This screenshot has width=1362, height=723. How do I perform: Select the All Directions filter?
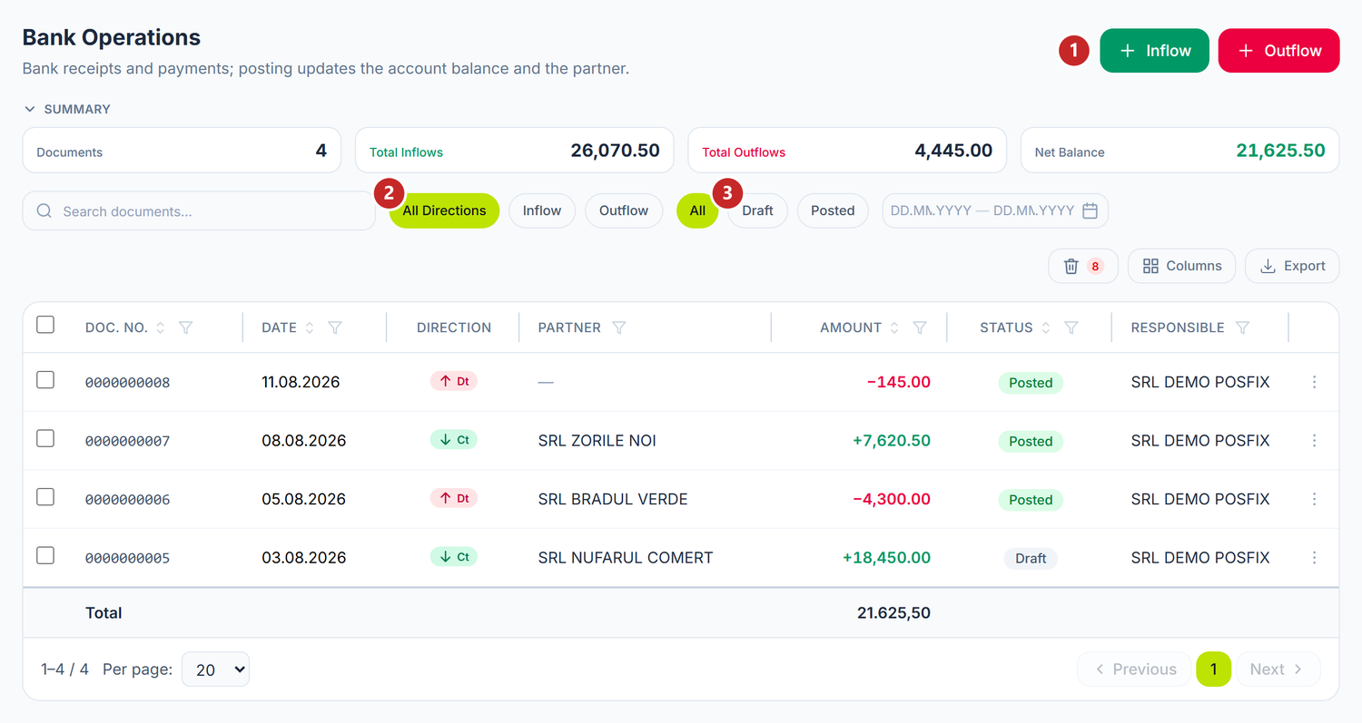(x=444, y=210)
